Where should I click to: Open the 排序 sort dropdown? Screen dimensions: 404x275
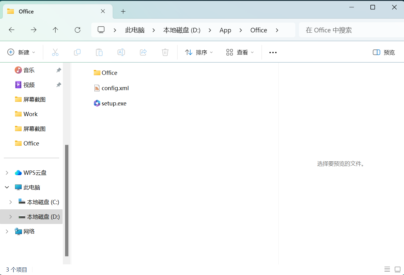pyautogui.click(x=199, y=52)
